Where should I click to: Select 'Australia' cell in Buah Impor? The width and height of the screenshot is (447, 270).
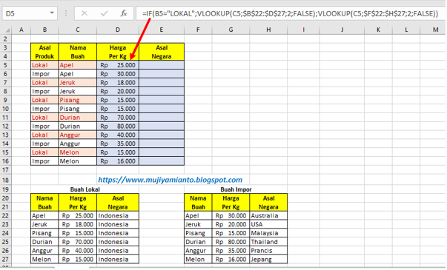coord(268,216)
